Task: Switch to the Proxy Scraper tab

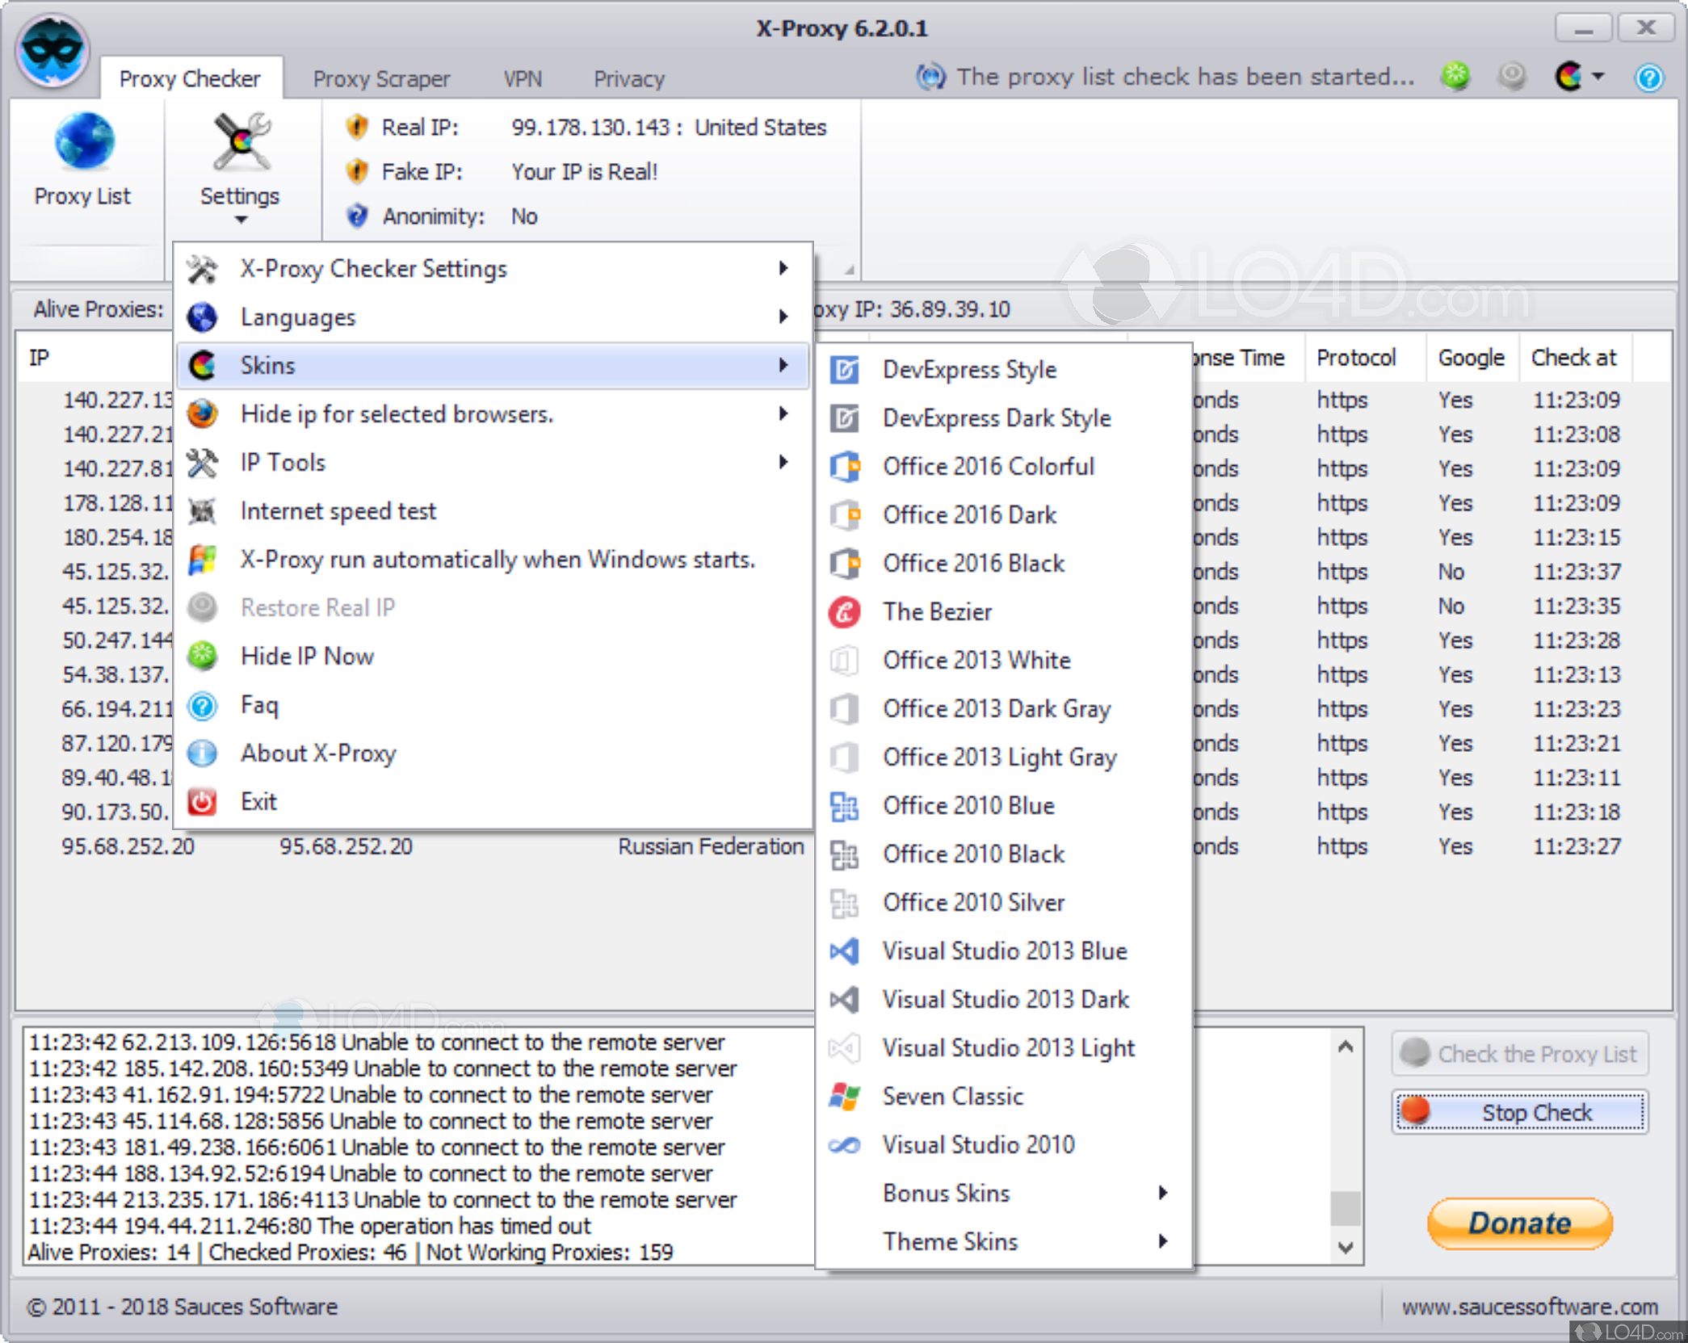Action: pyautogui.click(x=380, y=79)
